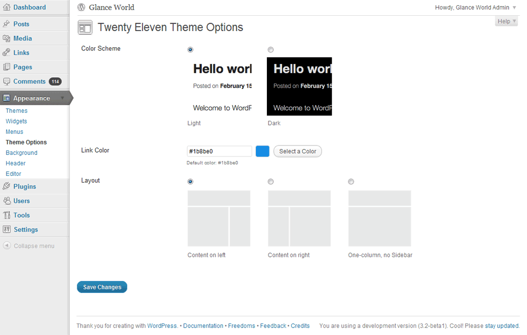Click the Links chain icon
This screenshot has height=335, width=527.
(6, 53)
